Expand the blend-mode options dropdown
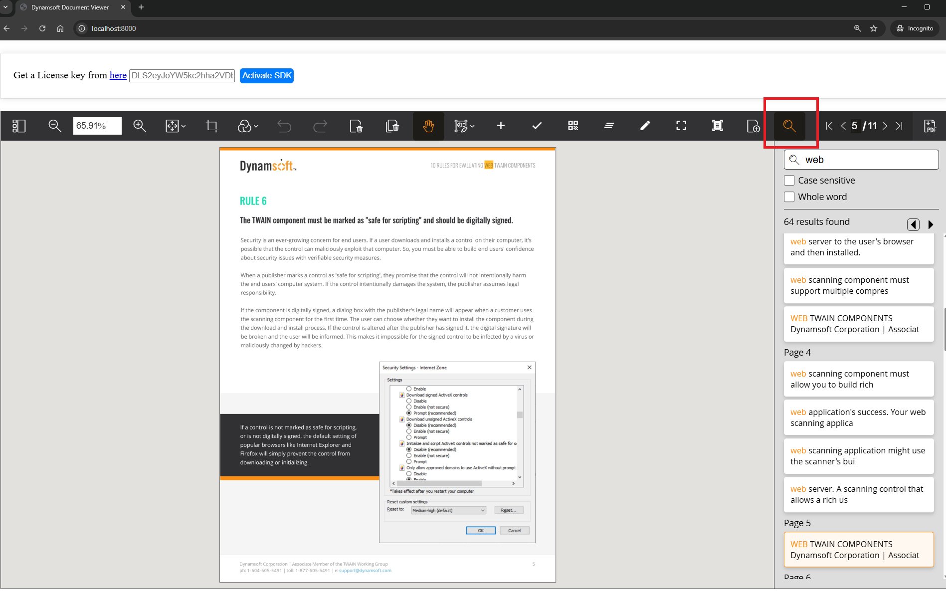Image resolution: width=946 pixels, height=604 pixels. tap(248, 126)
